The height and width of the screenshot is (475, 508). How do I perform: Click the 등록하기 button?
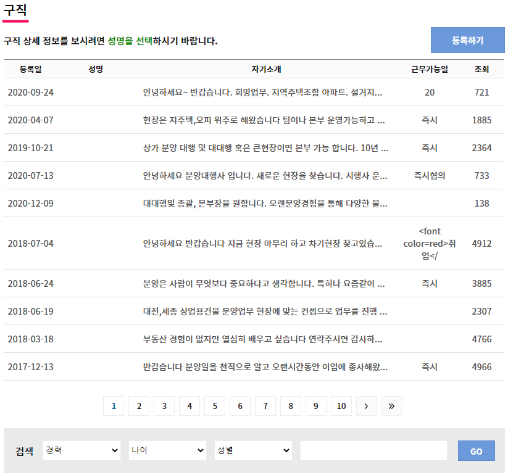pyautogui.click(x=467, y=40)
